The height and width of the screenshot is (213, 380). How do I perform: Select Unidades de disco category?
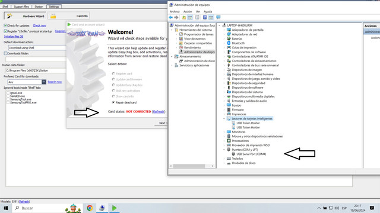(243, 163)
